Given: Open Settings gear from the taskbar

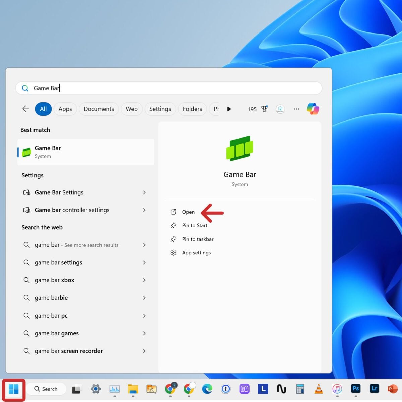Looking at the screenshot, I should pyautogui.click(x=96, y=389).
